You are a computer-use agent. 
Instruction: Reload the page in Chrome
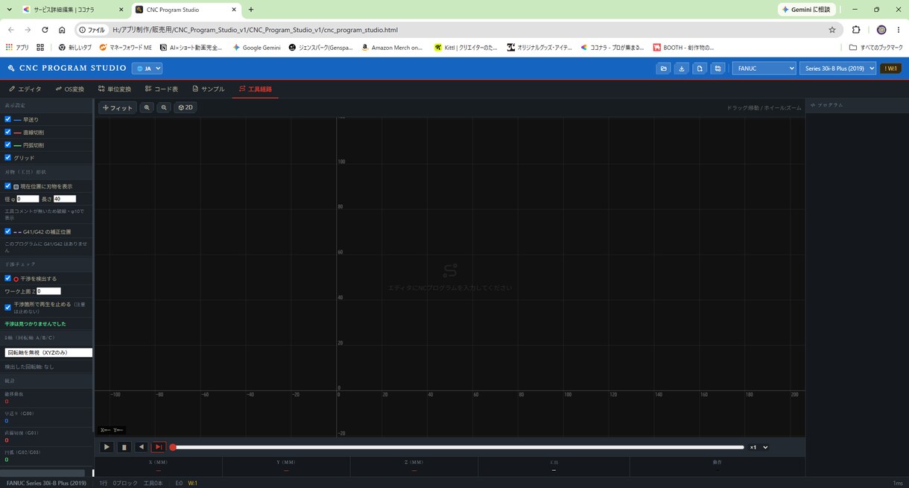coord(45,30)
